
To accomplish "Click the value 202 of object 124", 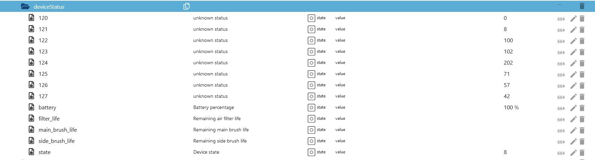I will coord(508,63).
